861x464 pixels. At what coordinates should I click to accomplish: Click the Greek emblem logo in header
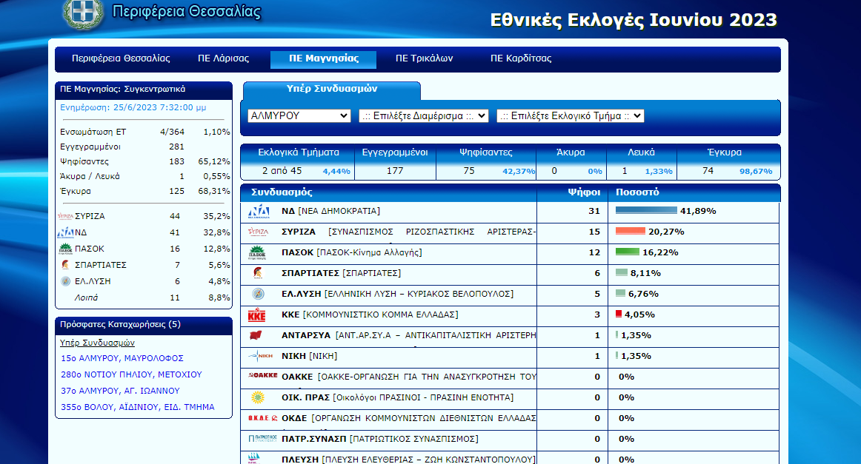[83, 13]
